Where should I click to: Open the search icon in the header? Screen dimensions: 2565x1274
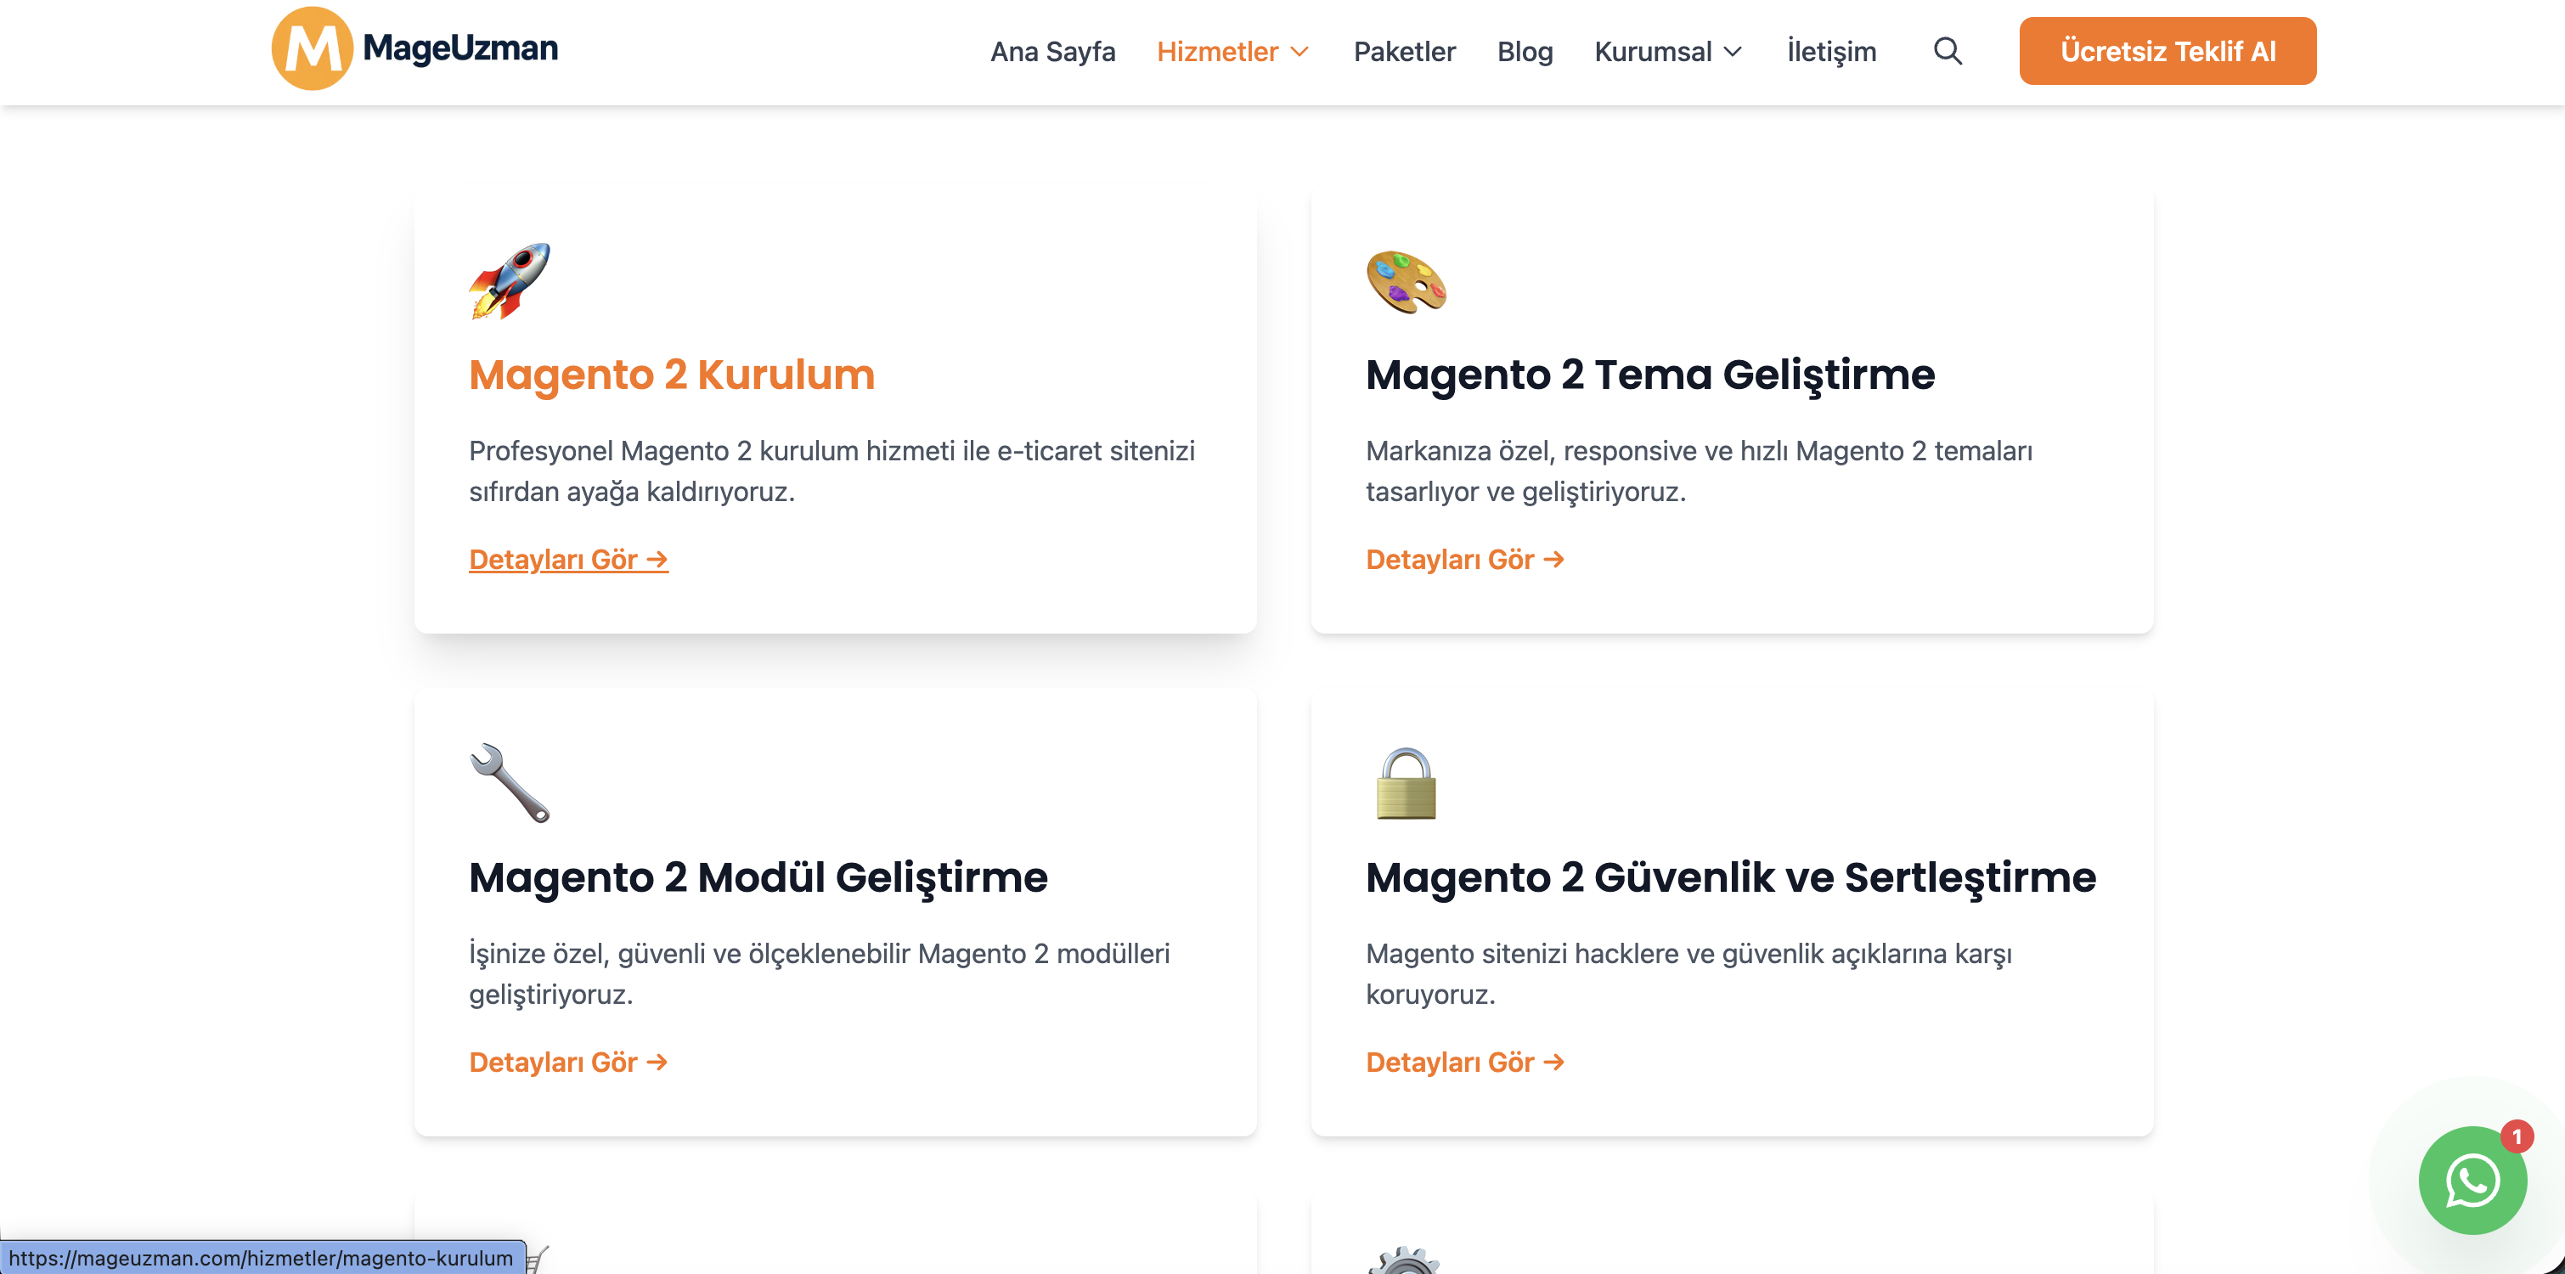click(x=1948, y=52)
